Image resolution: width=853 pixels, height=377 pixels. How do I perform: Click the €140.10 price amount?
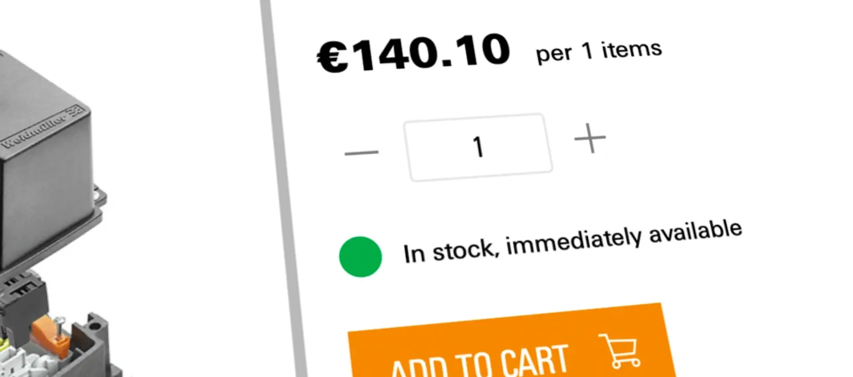pos(414,53)
